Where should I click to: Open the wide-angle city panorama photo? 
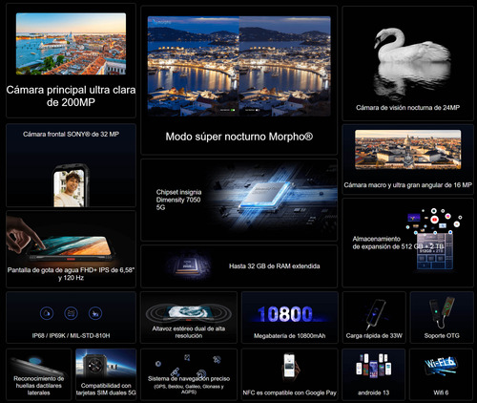[x=408, y=149]
